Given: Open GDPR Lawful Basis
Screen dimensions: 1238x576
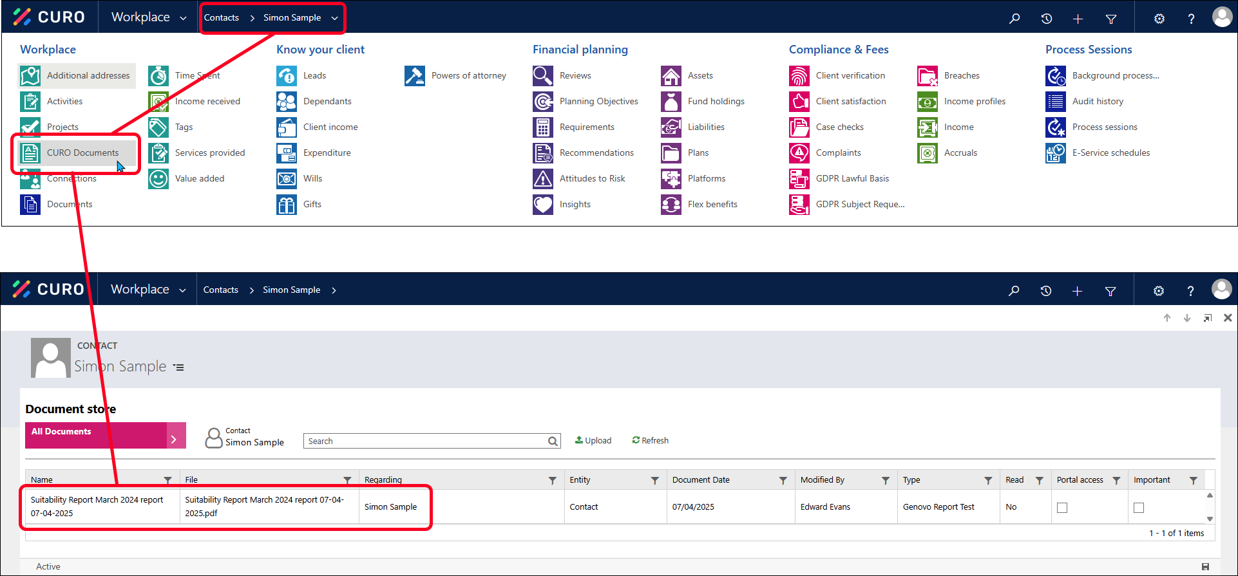Looking at the screenshot, I should 839,179.
